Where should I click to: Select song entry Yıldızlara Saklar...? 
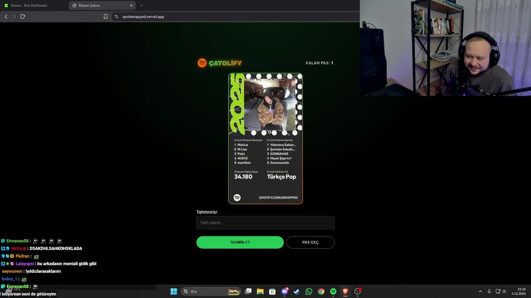point(282,145)
